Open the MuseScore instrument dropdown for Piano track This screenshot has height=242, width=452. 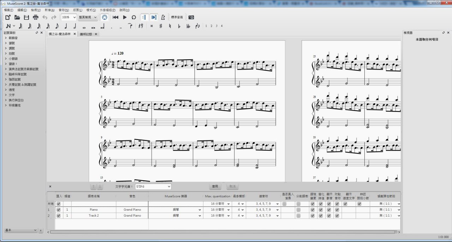tap(200, 210)
